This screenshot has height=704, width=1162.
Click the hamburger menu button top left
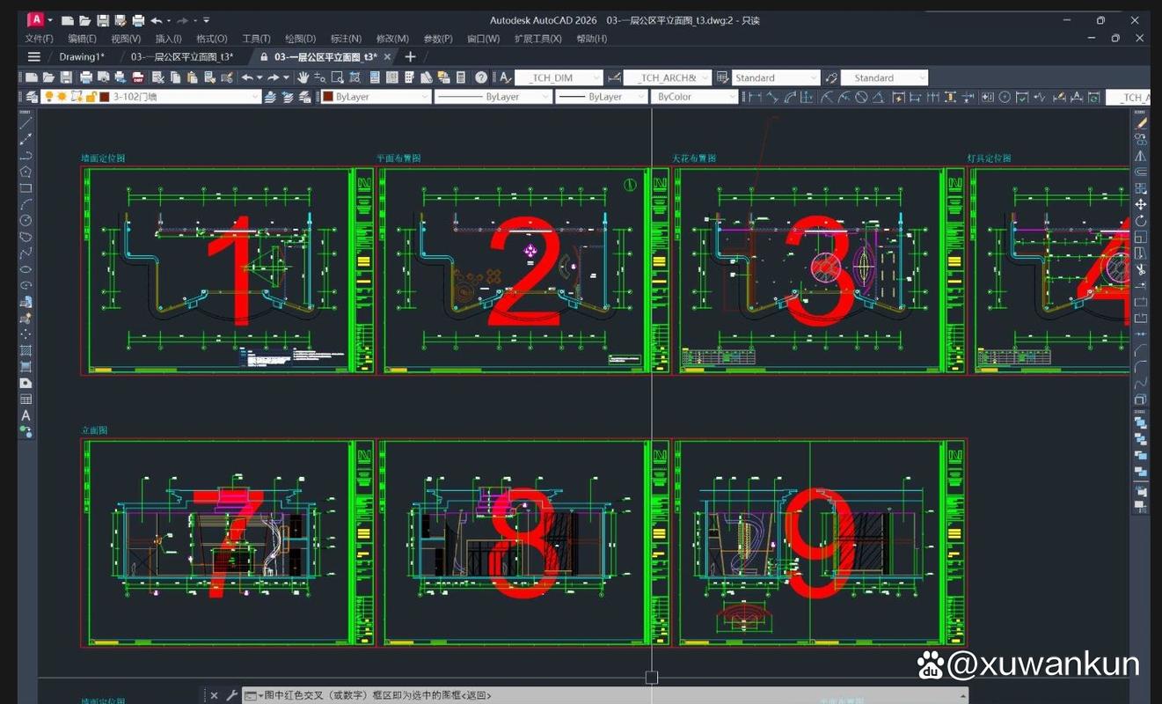point(33,56)
